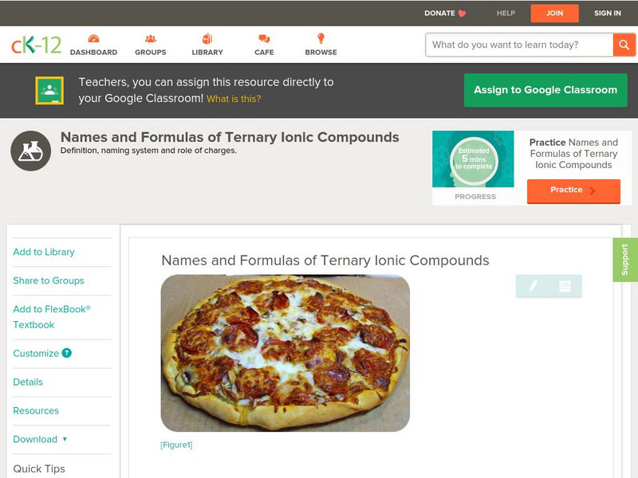The height and width of the screenshot is (478, 638).
Task: Click the highlighter pen tool icon
Action: click(x=533, y=286)
